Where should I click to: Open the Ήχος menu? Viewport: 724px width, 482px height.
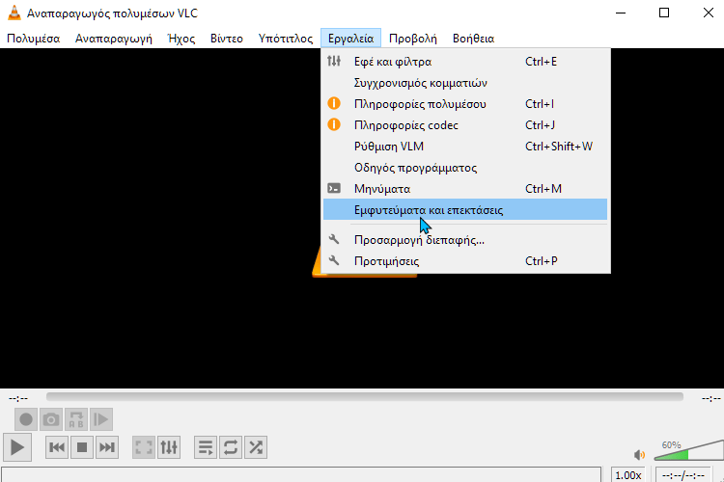point(181,39)
